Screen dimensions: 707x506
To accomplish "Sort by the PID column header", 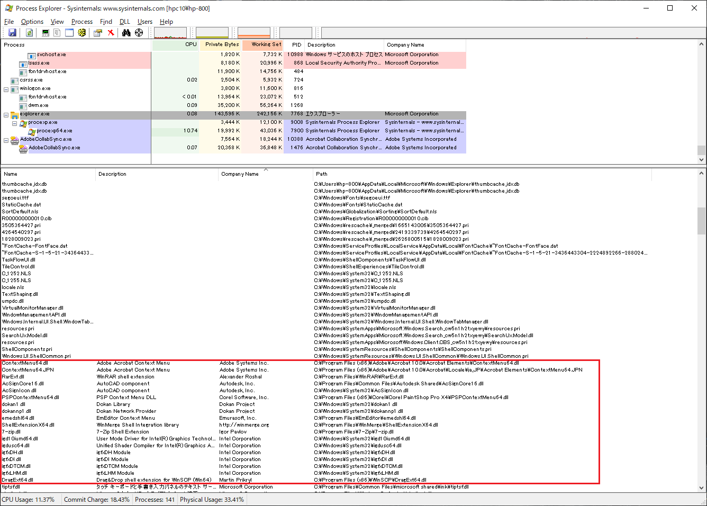I will coord(294,44).
